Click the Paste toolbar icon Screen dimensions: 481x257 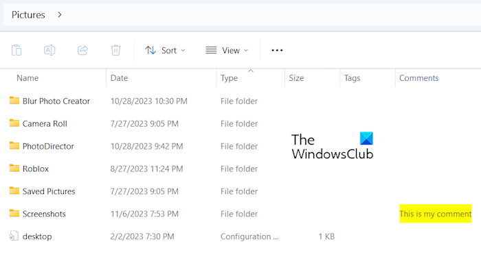pos(16,50)
